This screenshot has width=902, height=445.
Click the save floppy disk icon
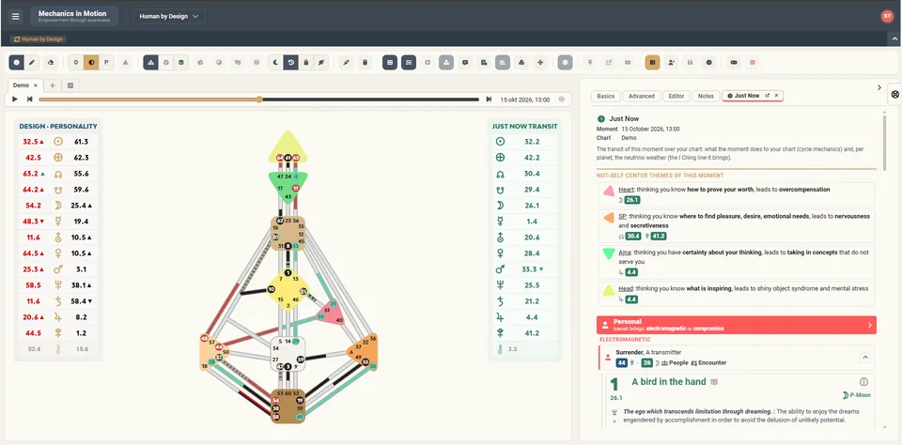pos(691,62)
